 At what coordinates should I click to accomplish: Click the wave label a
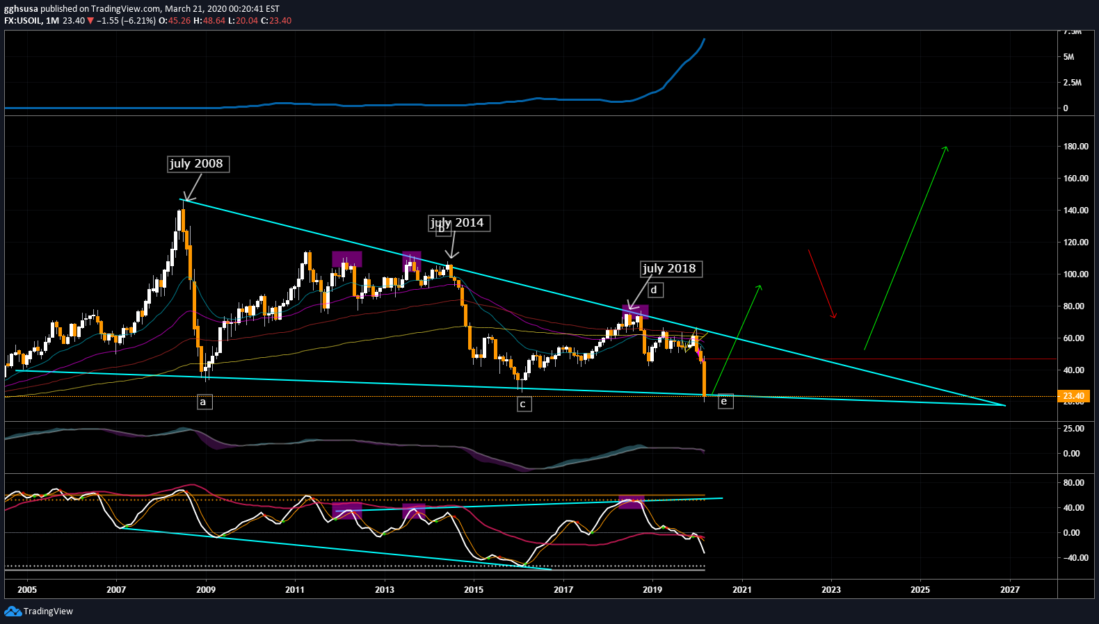click(x=204, y=402)
